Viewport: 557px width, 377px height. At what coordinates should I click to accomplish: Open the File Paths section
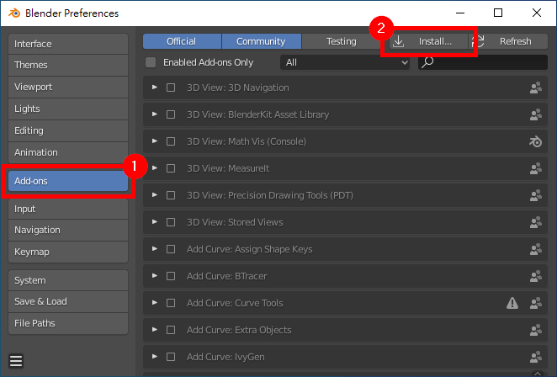coord(68,323)
